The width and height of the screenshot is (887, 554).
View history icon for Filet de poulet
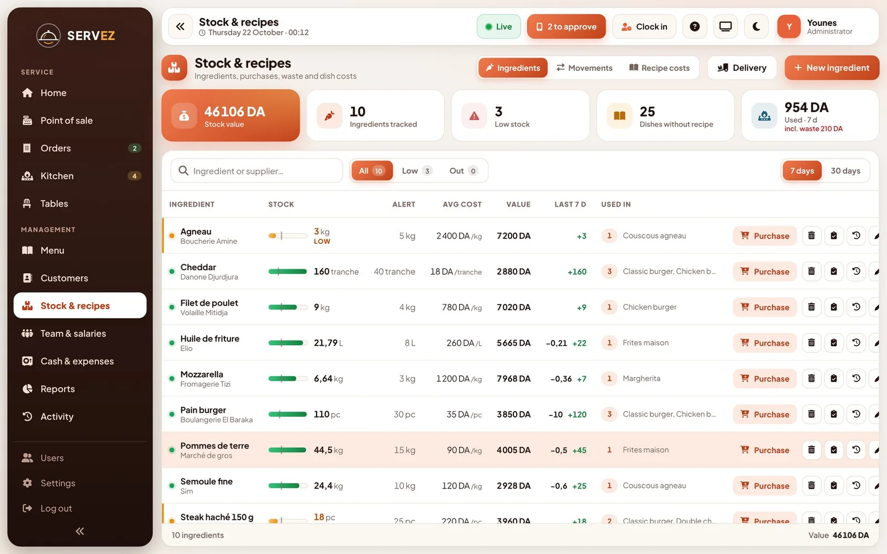pyautogui.click(x=856, y=307)
